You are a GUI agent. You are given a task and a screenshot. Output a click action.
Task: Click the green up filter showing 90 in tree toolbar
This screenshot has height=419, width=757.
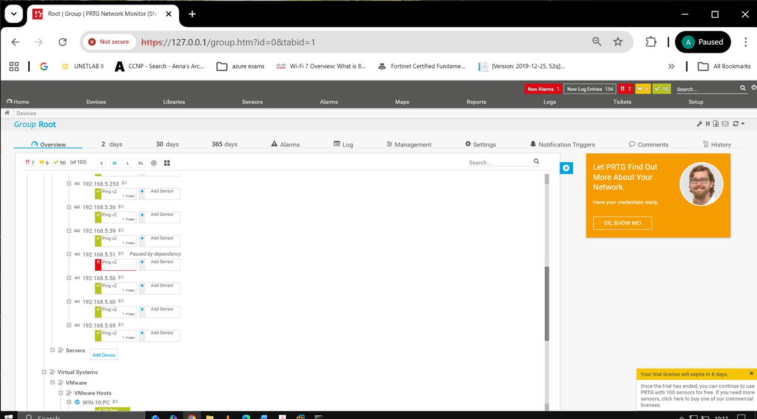point(59,162)
